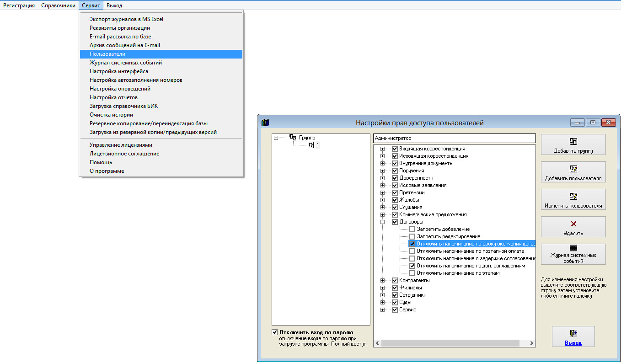Image resolution: width=621 pixels, height=363 pixels.
Task: Expand the Поручения tree node
Action: (383, 171)
